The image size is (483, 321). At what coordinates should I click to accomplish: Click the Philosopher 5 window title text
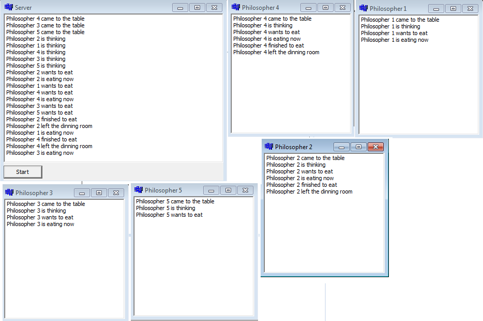tap(163, 190)
